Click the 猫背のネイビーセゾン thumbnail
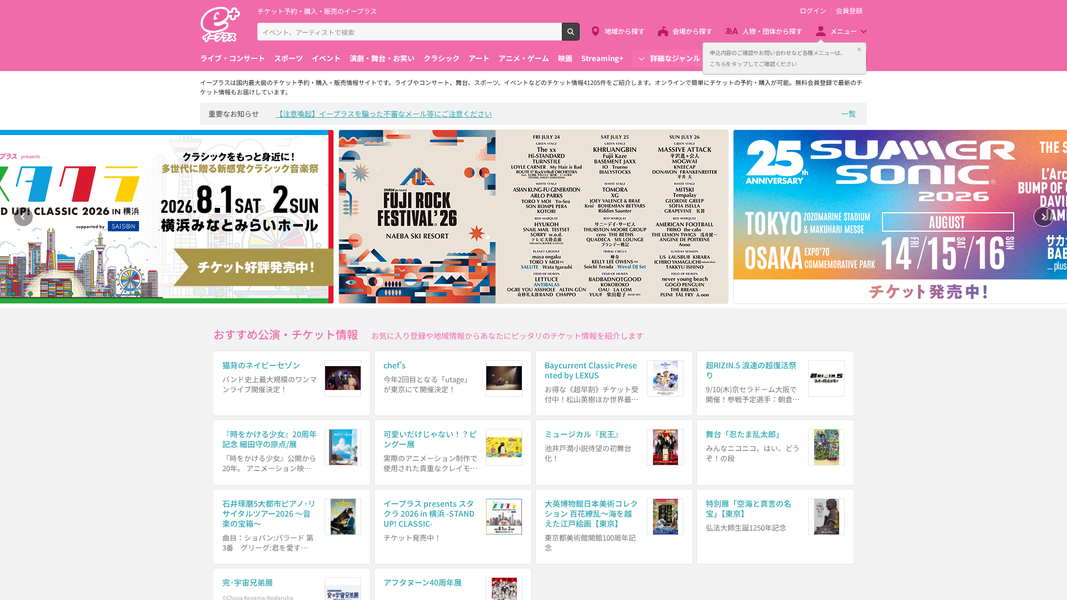1067x600 pixels. coord(343,378)
